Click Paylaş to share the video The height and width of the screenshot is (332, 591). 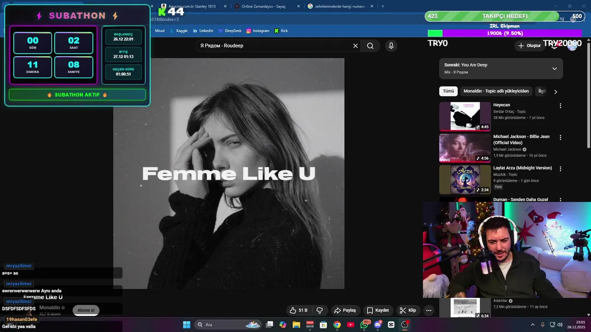coord(345,310)
